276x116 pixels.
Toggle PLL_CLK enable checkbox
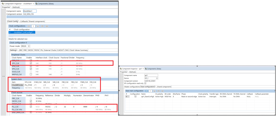point(31,107)
